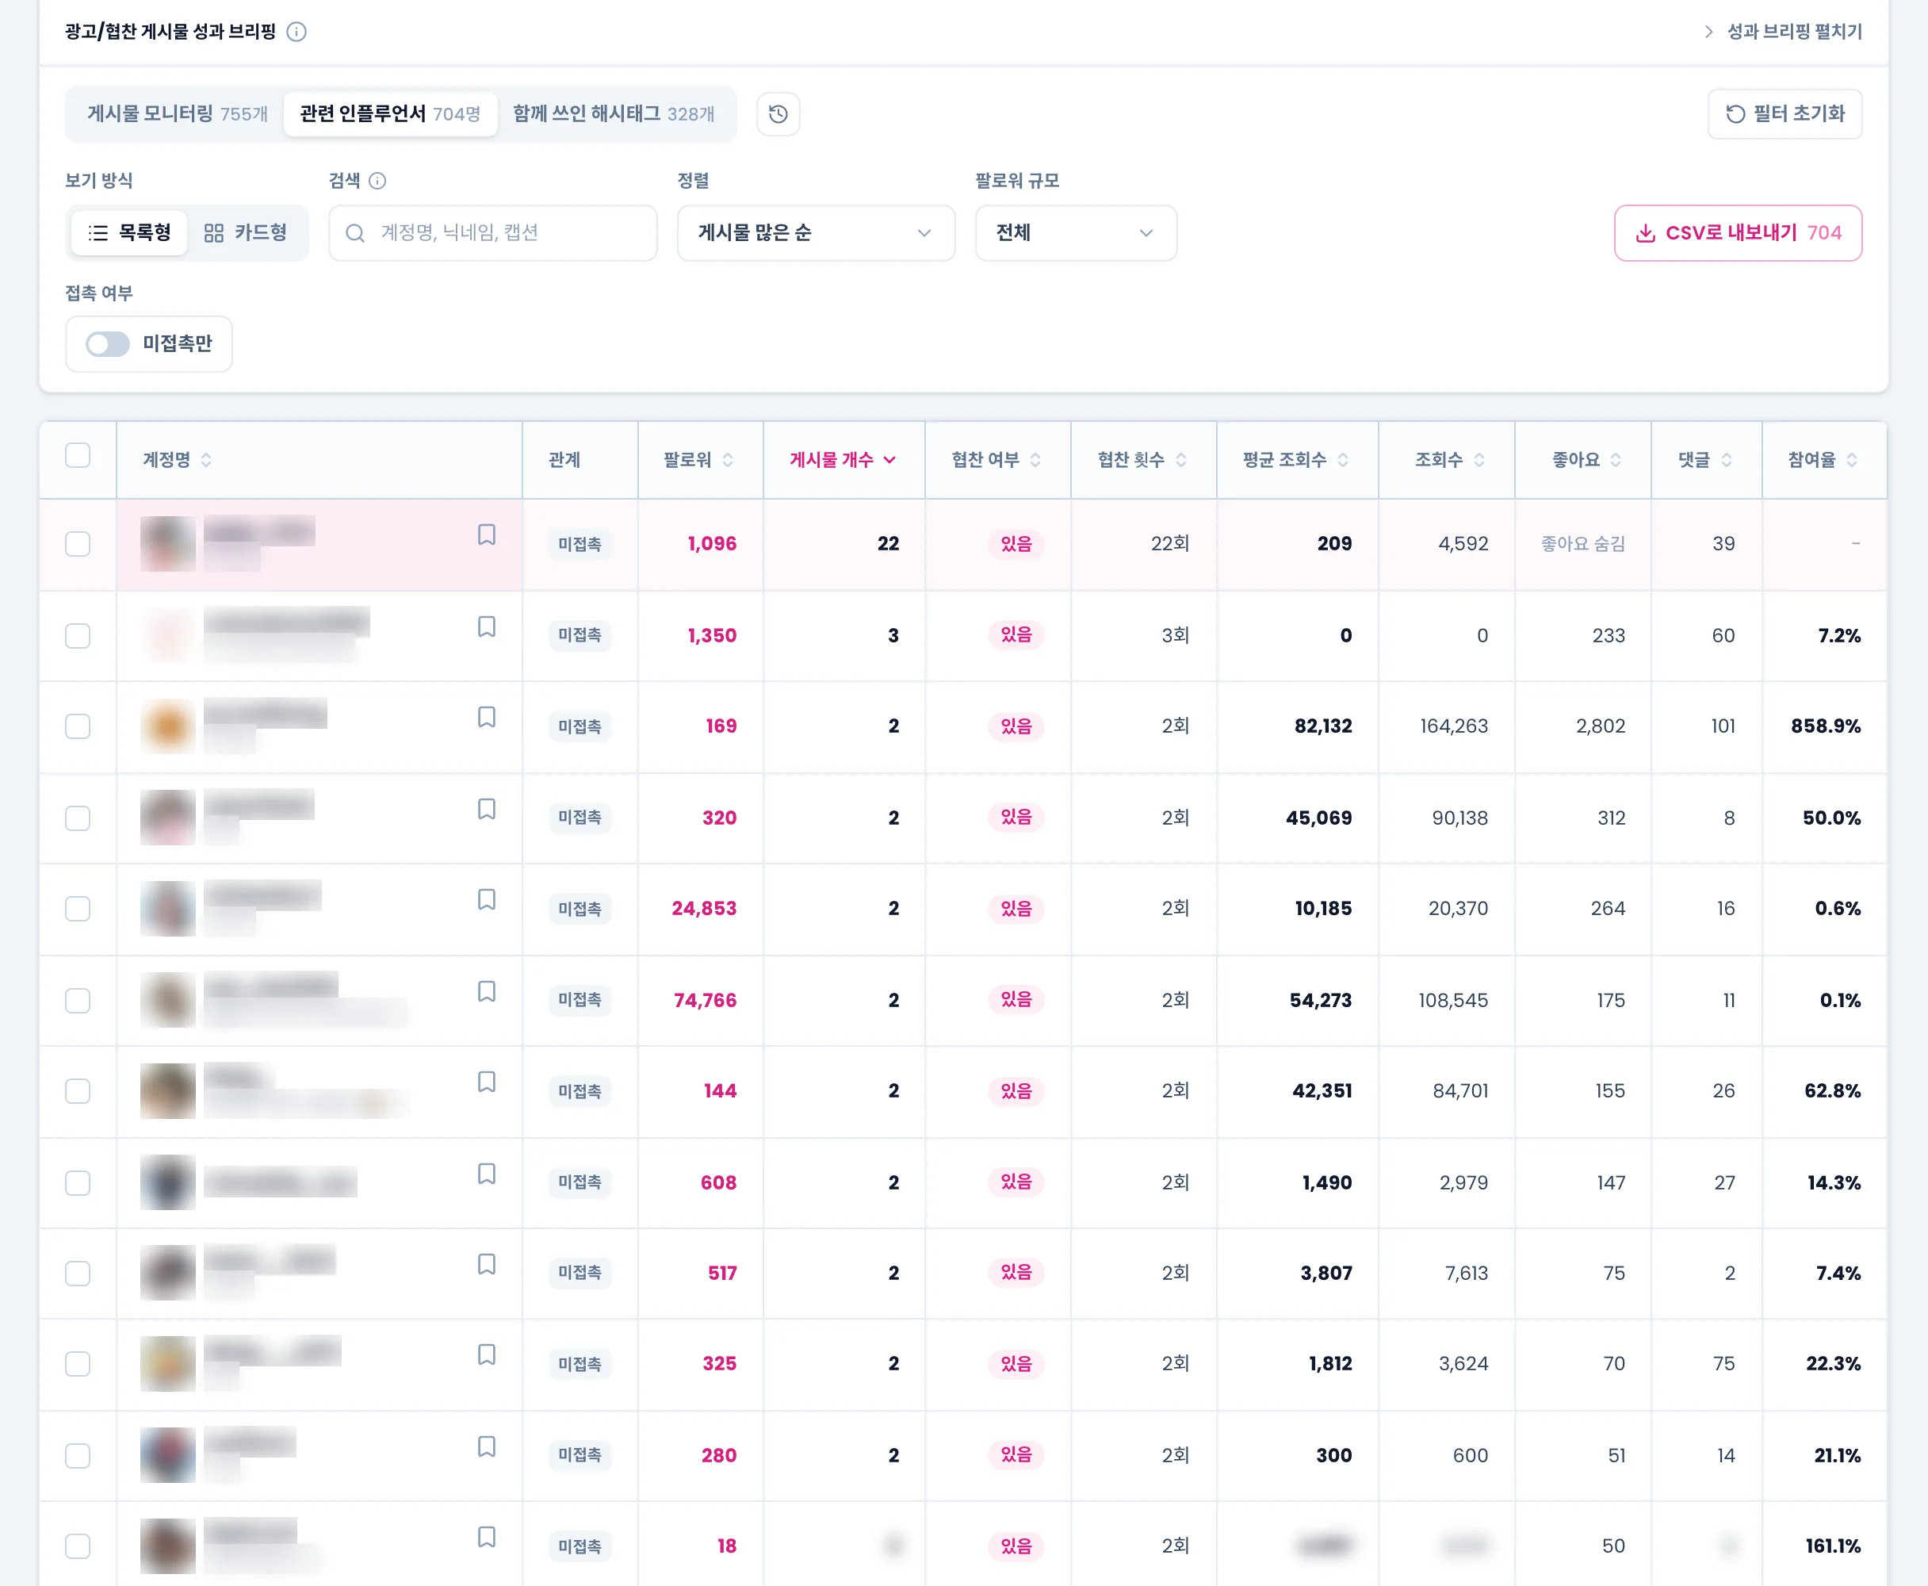Sort by 댓글 column header

[1705, 459]
